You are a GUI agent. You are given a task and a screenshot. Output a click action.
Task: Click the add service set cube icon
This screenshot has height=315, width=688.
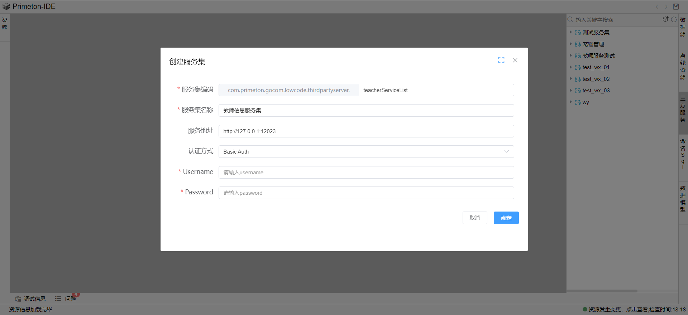tap(665, 19)
